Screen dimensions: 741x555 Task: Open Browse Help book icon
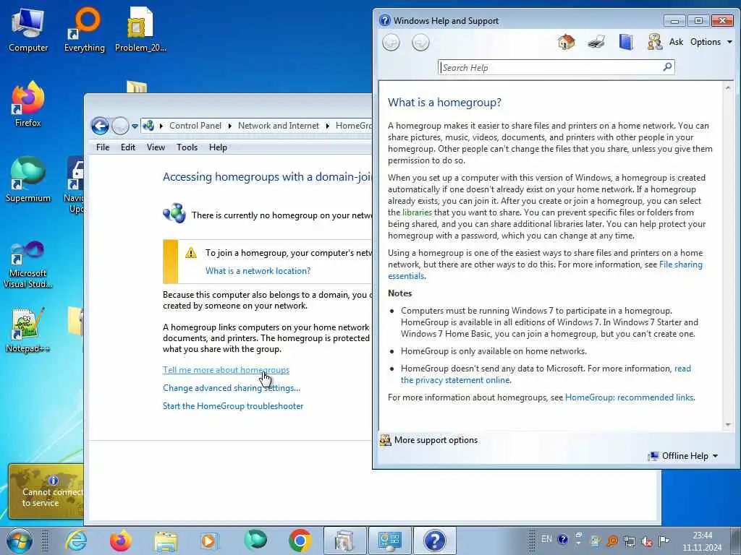coord(626,42)
